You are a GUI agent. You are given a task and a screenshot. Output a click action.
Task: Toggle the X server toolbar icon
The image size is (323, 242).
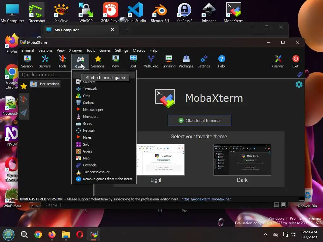tap(278, 61)
